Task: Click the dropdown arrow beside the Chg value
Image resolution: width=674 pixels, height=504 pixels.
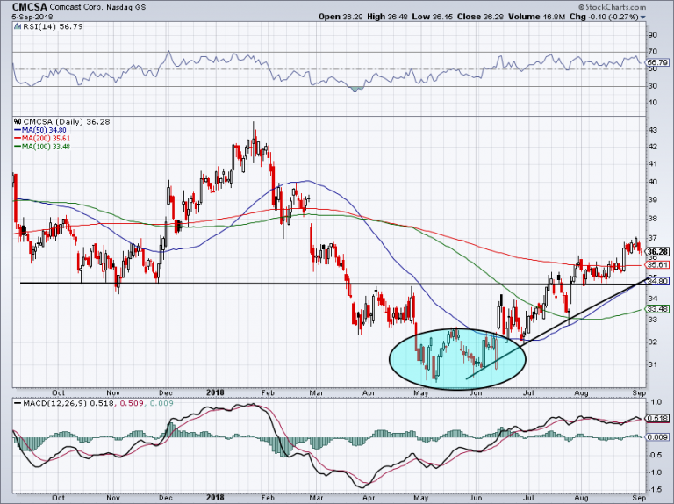Action: (x=643, y=18)
